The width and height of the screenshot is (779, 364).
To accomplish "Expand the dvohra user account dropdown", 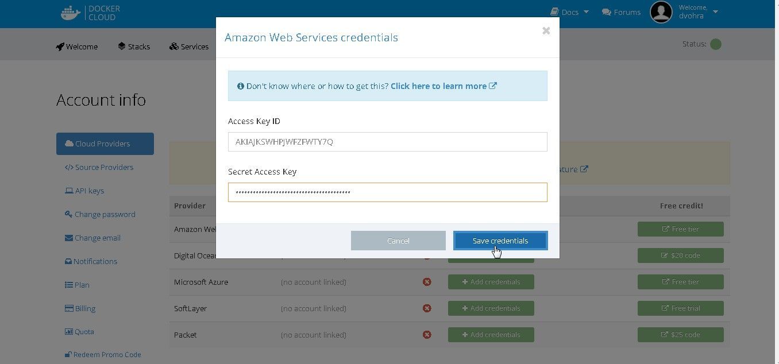I will 699,12.
